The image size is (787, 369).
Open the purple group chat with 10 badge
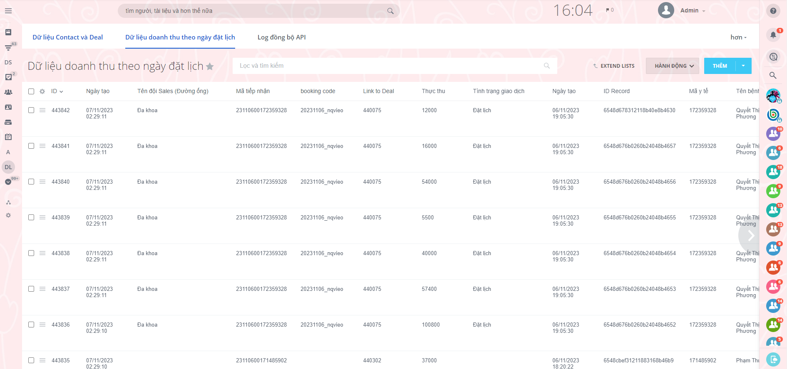point(773,134)
